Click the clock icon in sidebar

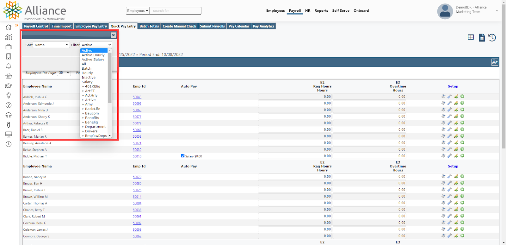coord(9,144)
